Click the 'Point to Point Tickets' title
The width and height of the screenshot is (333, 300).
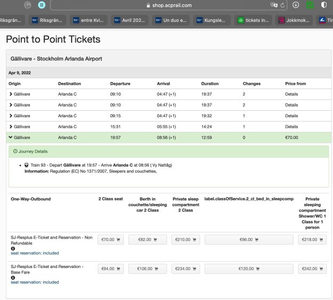(53, 39)
